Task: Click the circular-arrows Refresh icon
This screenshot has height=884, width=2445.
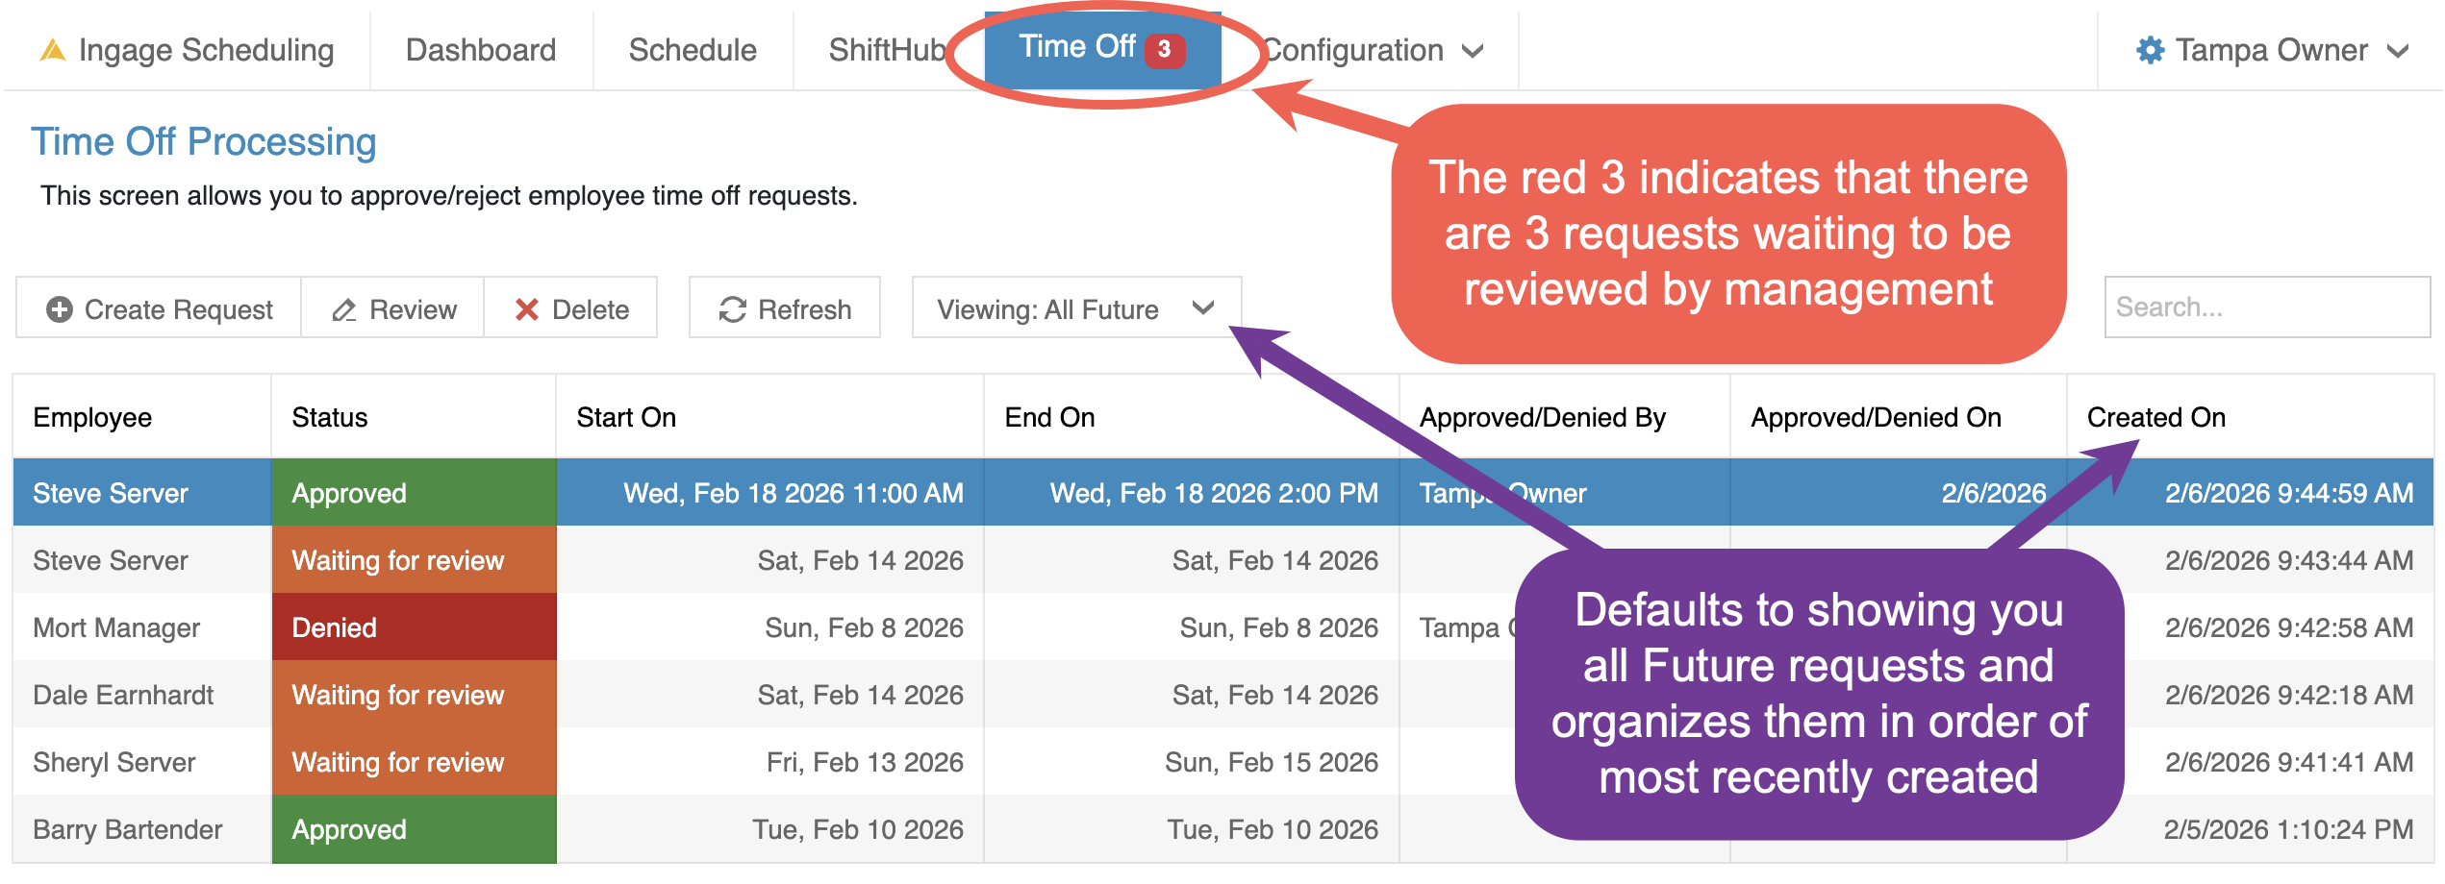Action: pyautogui.click(x=733, y=309)
